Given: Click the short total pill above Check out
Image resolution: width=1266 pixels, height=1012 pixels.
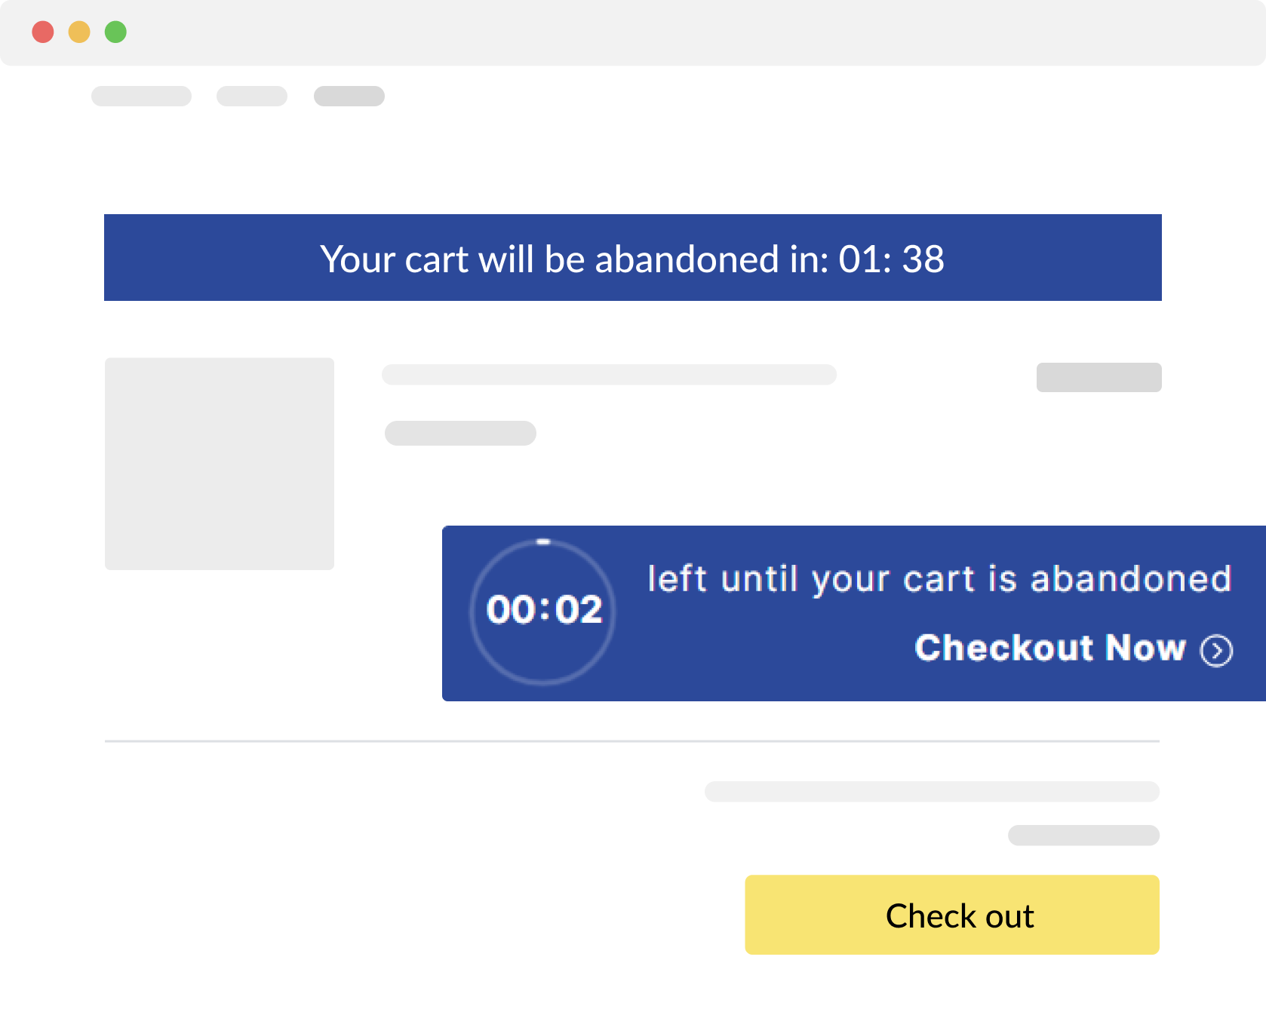Looking at the screenshot, I should [x=1083, y=836].
